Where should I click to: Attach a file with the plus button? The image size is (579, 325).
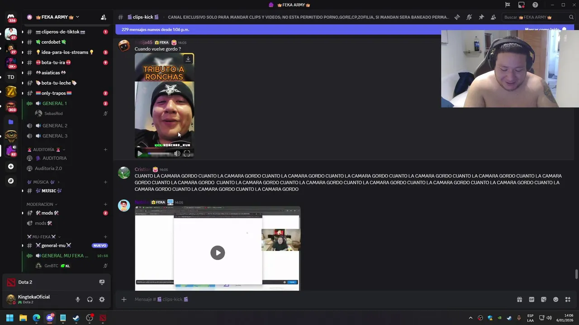click(x=124, y=299)
